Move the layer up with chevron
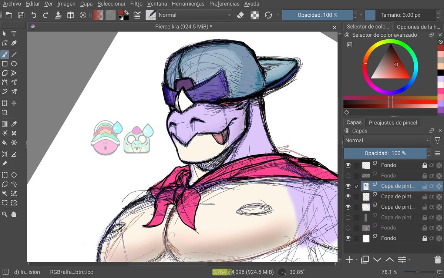Viewport: 444px width, 278px height. 389,259
